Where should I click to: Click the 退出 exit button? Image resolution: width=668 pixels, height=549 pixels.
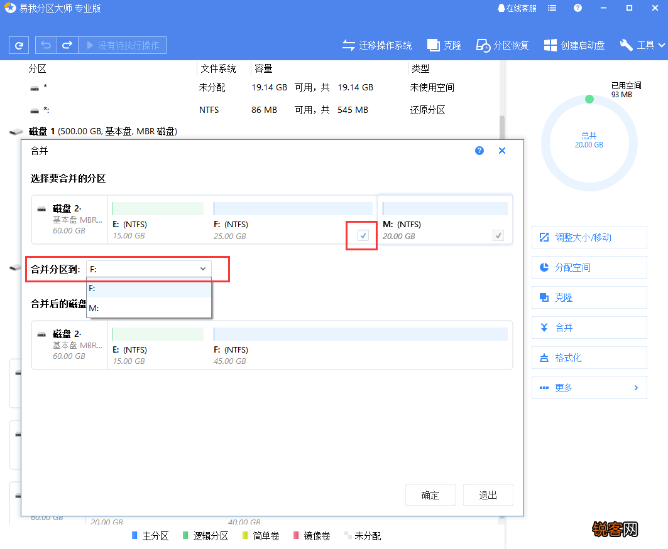pos(488,495)
